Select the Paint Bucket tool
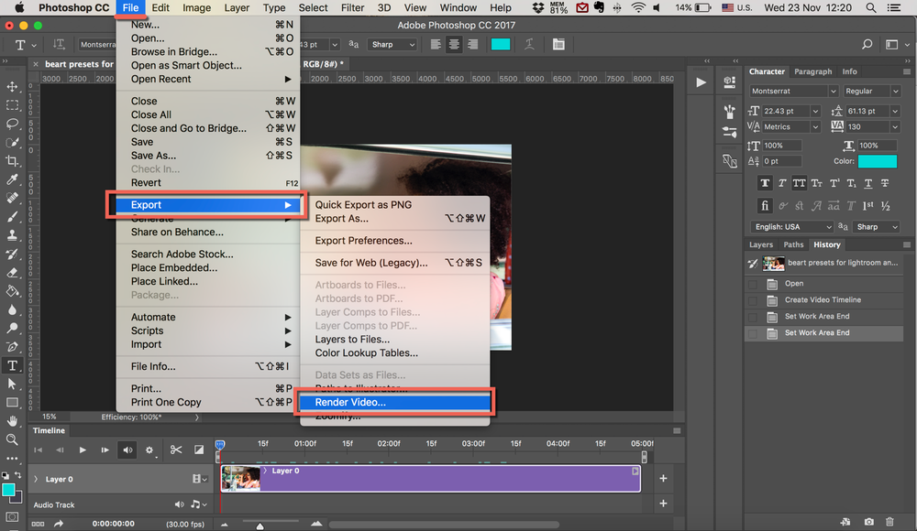The height and width of the screenshot is (531, 917). (12, 291)
